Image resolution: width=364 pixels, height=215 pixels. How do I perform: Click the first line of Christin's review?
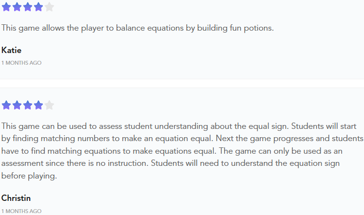point(179,126)
